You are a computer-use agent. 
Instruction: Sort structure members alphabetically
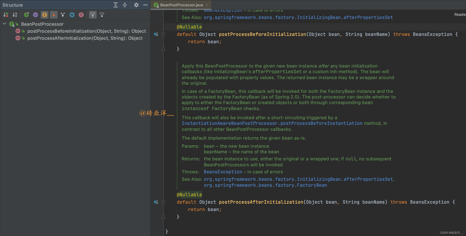pyautogui.click(x=15, y=15)
